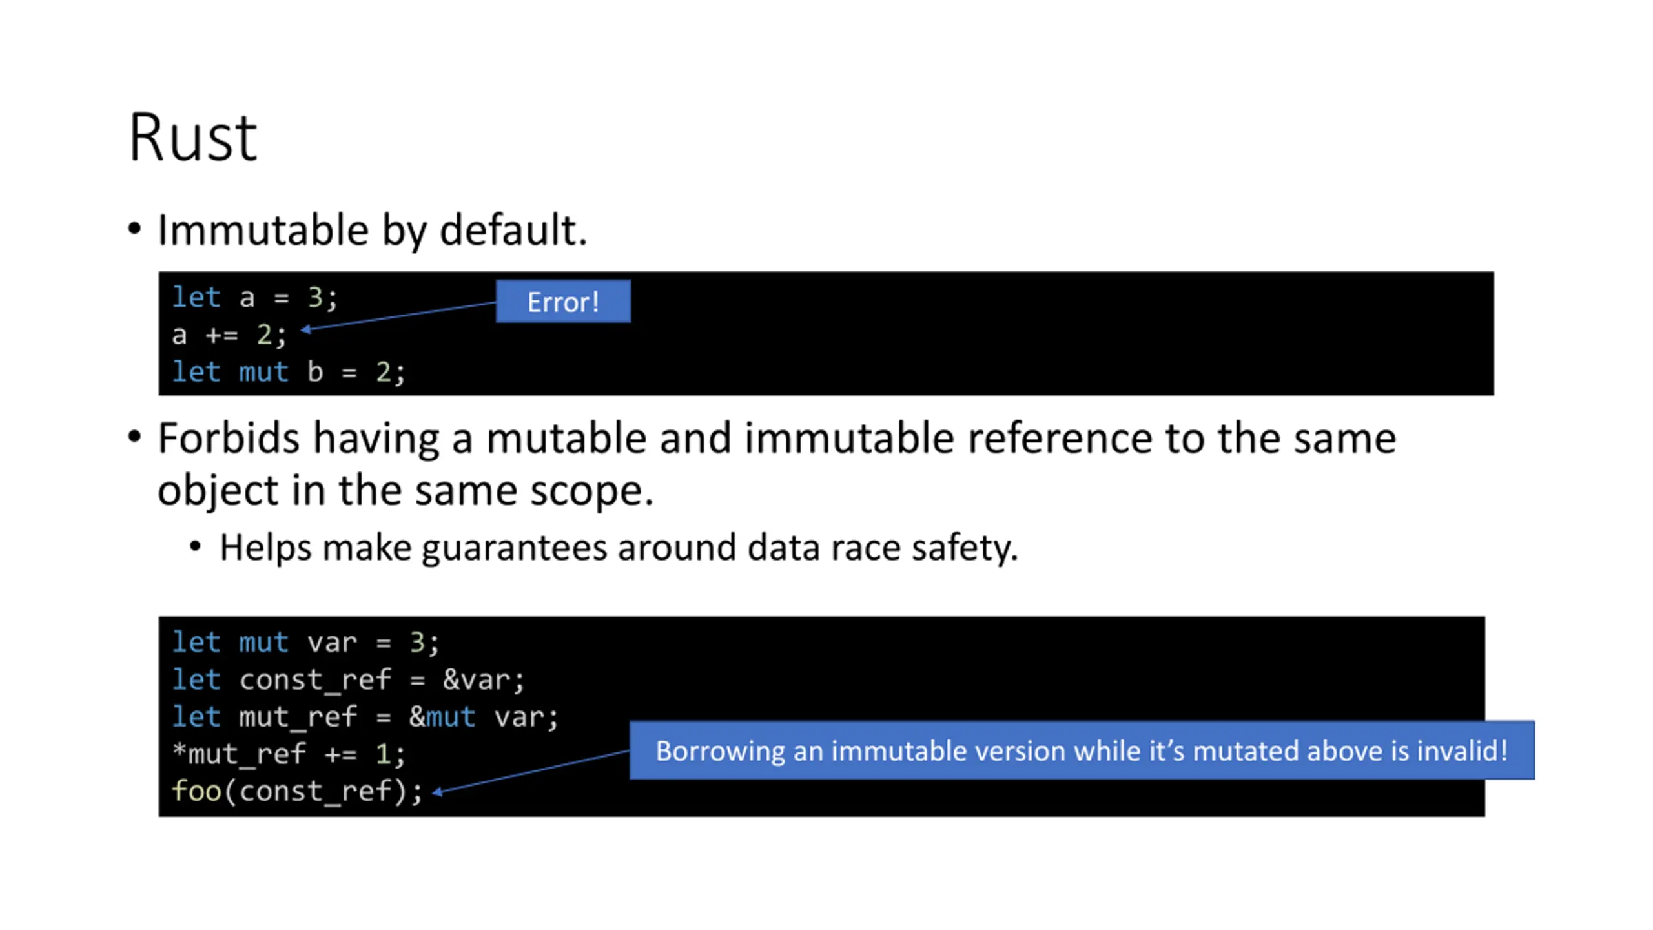Click the code line "a += 2;"
Image resolution: width=1653 pixels, height=930 pixels.
[229, 335]
